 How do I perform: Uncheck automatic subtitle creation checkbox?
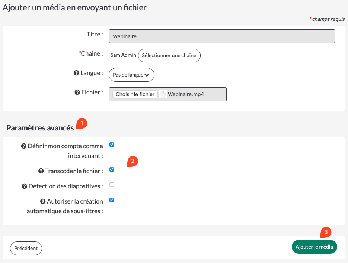click(112, 200)
